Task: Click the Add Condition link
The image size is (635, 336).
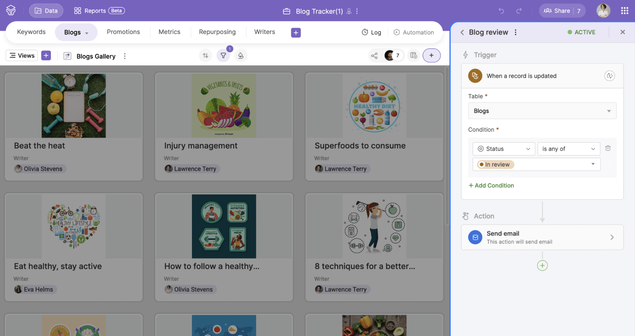Action: click(491, 186)
